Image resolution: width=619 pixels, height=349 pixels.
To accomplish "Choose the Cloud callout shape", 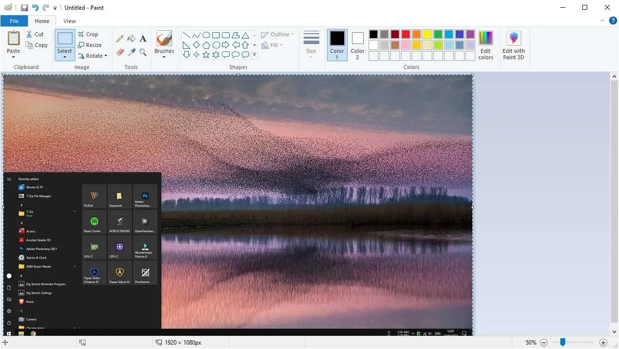I will point(245,55).
